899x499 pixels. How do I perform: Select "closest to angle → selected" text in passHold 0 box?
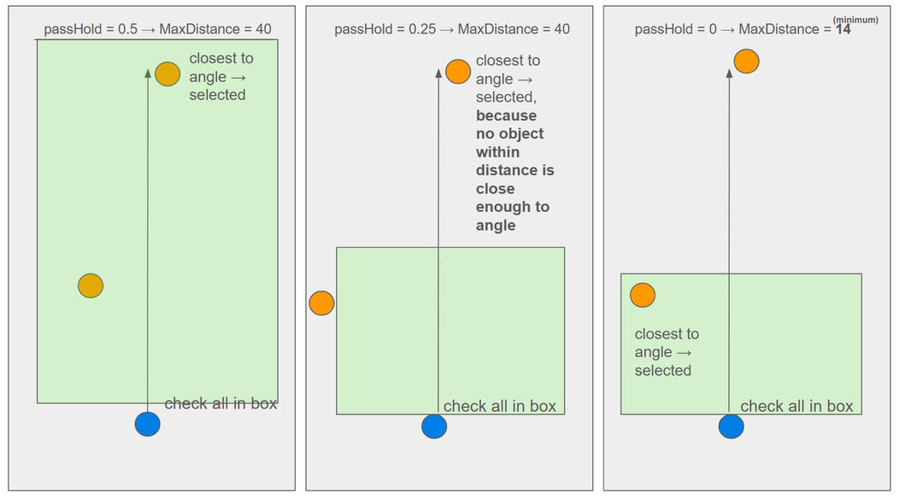(x=667, y=352)
